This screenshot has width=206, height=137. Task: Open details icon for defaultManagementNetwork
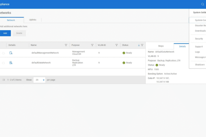click(x=11, y=53)
